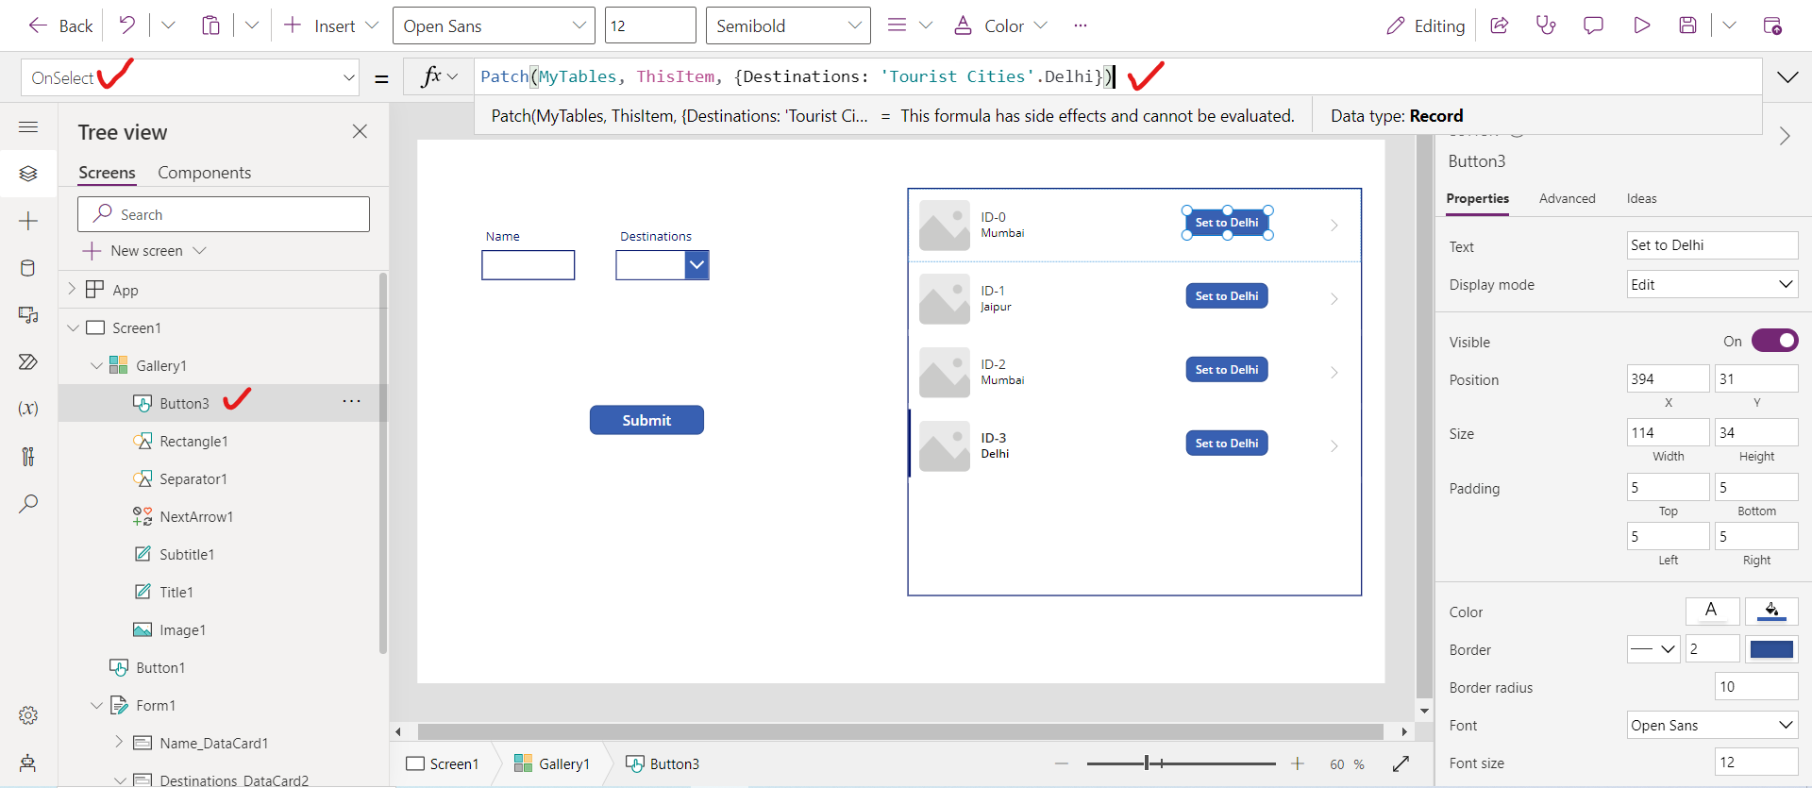Open the Display mode dropdown
This screenshot has height=788, width=1812.
[1712, 285]
